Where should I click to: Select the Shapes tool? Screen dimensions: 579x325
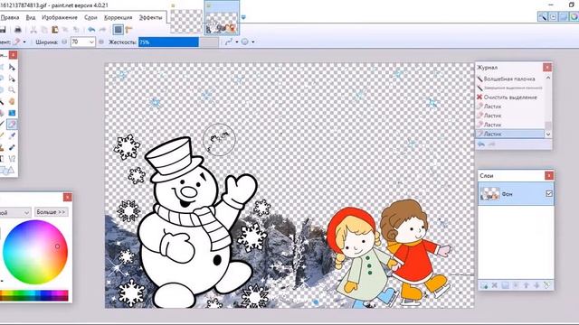point(8,170)
